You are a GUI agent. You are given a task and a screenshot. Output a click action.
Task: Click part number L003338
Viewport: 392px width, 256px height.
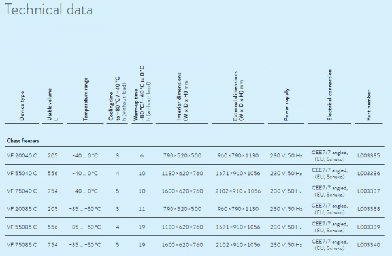pos(368,209)
